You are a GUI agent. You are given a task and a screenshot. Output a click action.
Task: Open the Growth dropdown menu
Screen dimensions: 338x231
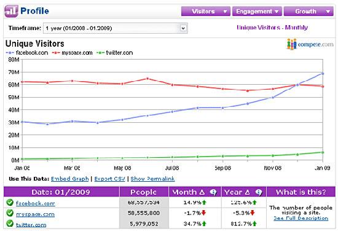coord(309,11)
